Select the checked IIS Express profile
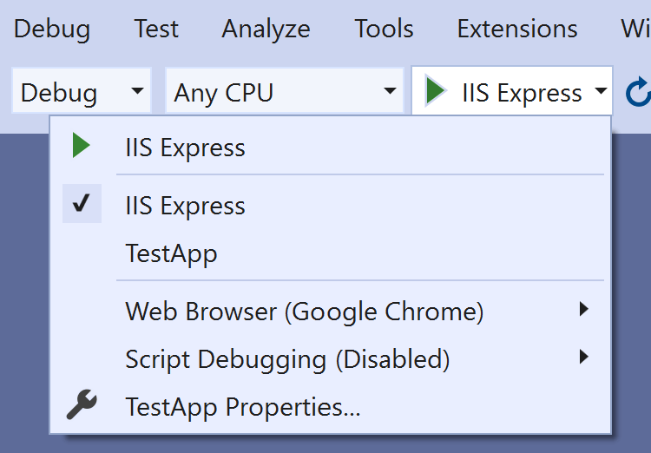This screenshot has width=651, height=453. 331,204
